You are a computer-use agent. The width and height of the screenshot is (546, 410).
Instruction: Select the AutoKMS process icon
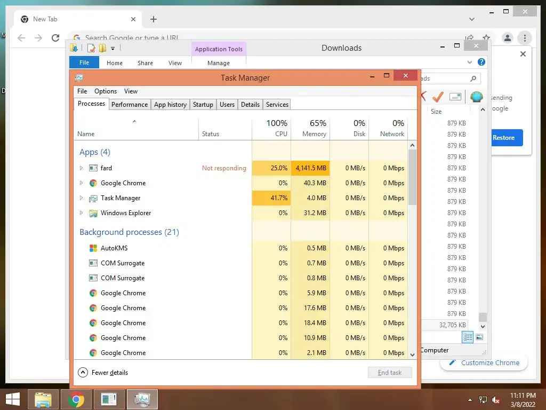(x=93, y=248)
